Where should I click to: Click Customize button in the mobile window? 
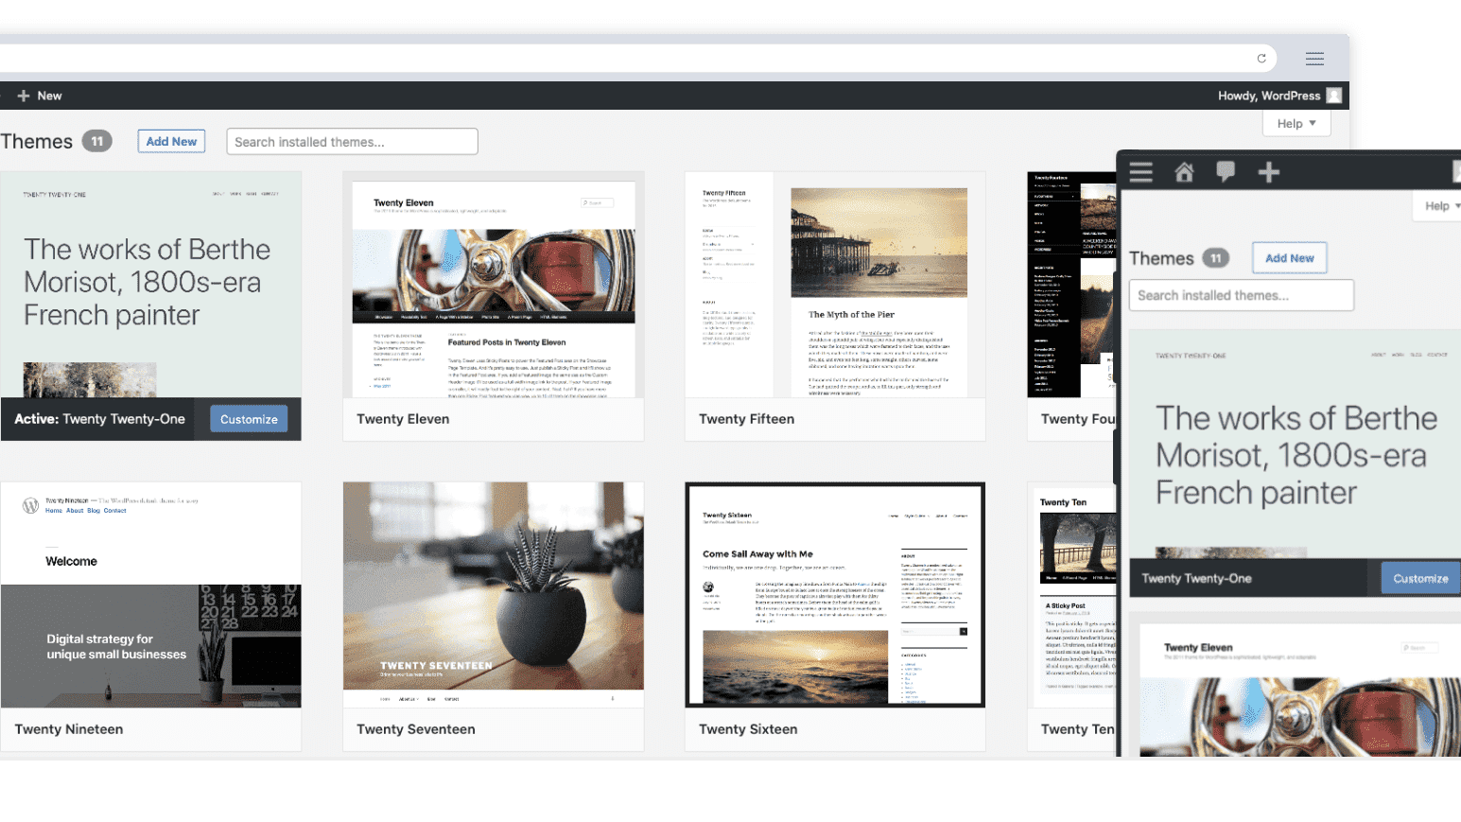(1420, 578)
